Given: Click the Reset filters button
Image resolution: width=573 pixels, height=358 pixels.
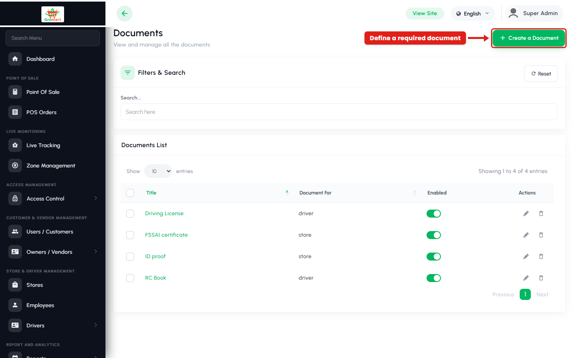Looking at the screenshot, I should point(541,74).
